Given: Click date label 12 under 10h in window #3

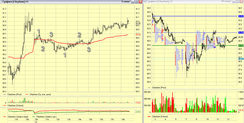Looking at the screenshot, I should point(36,122).
